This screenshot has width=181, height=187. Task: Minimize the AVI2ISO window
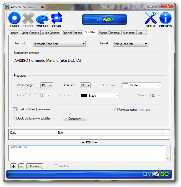(x=151, y=6)
